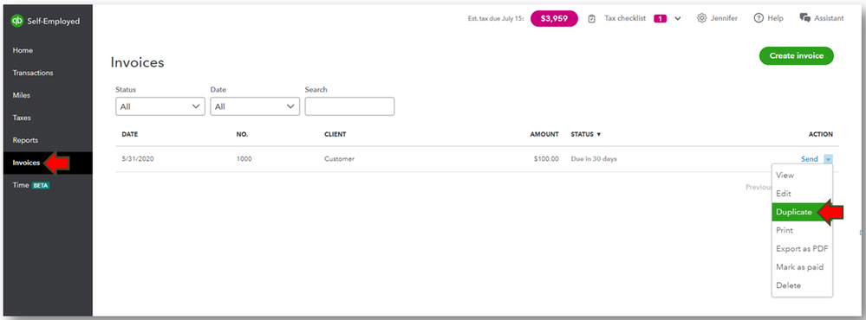
Task: Click the DATE column header
Action: coord(130,134)
